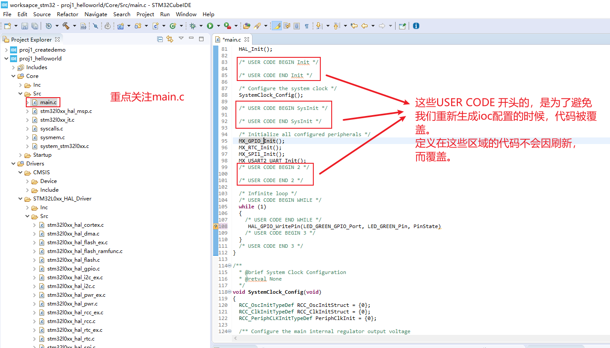Click the Last Edit Location icon
Image resolution: width=610 pixels, height=348 pixels.
(354, 26)
